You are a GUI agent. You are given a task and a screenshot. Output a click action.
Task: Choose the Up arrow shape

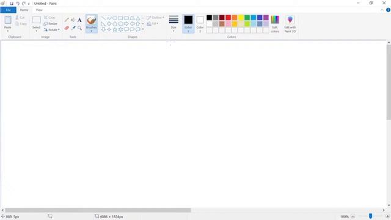pyautogui.click(x=137, y=24)
